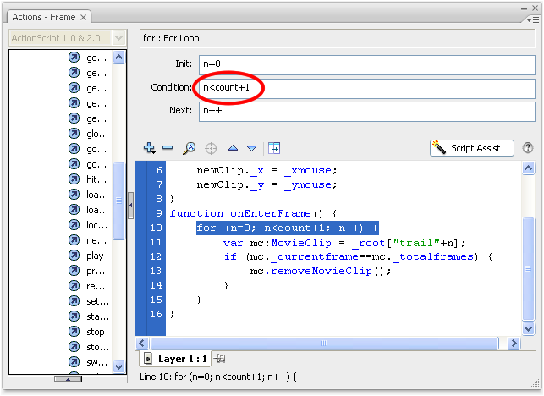Click the Show/Hide Toolbox icon

pos(274,148)
